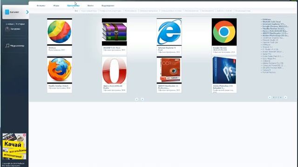Close the Качай ad banner

pos(24,135)
